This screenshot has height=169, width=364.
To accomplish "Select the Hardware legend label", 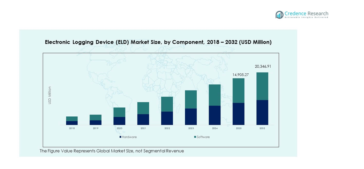I will pos(129,137).
